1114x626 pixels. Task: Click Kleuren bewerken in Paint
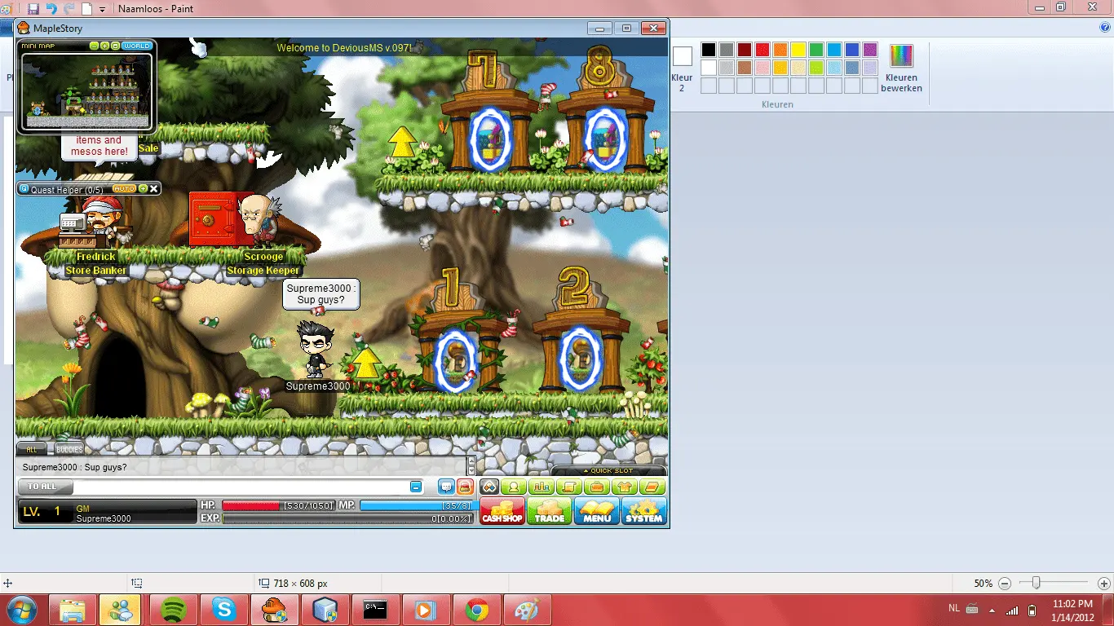pyautogui.click(x=901, y=68)
